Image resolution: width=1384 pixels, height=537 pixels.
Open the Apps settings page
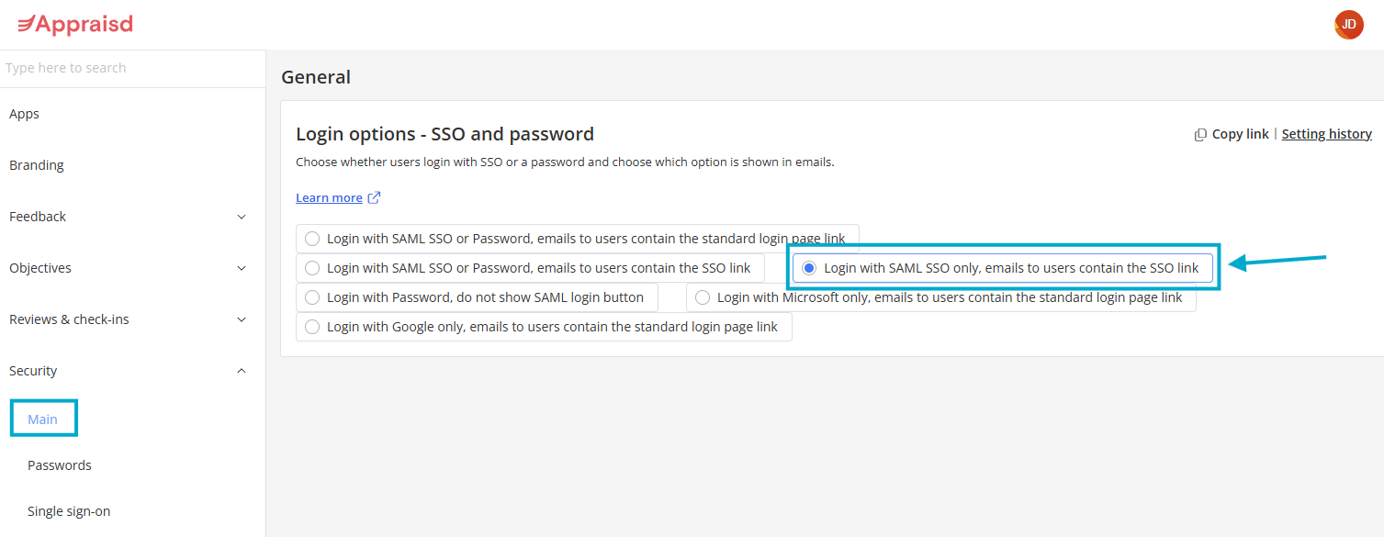(x=25, y=114)
